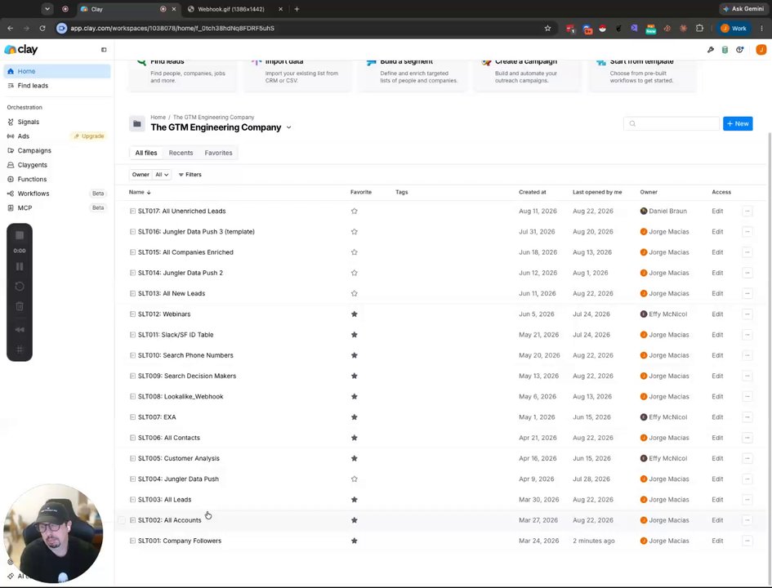Viewport: 772px width, 588px height.
Task: Open MCP in the sidebar
Action: (x=56, y=207)
